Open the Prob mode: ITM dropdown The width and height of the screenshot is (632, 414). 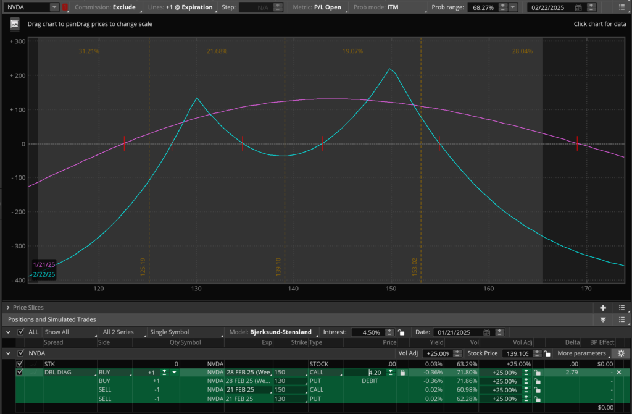389,7
